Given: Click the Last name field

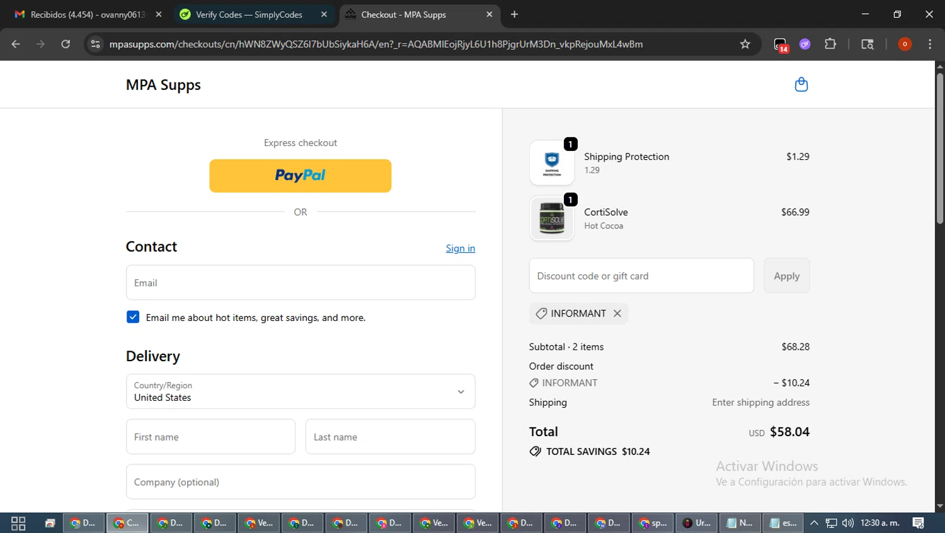Looking at the screenshot, I should point(390,437).
